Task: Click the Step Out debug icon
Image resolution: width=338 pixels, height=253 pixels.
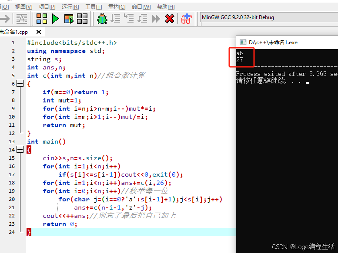Action: [x=143, y=19]
